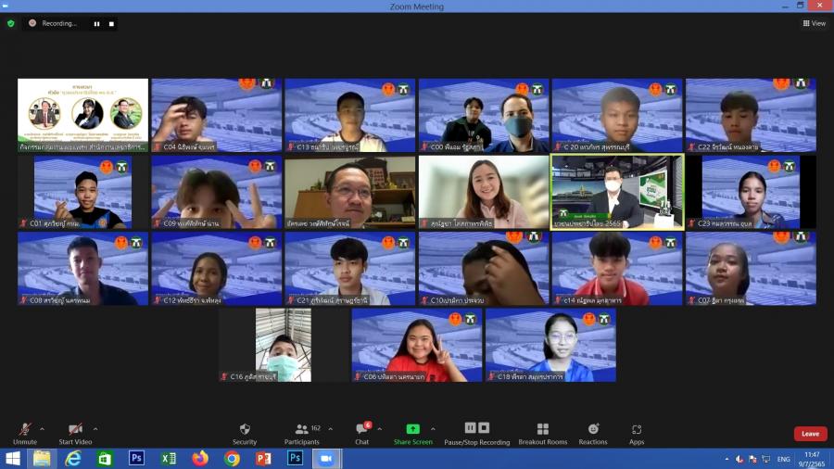The height and width of the screenshot is (469, 834).
Task: Expand the arrow next to Share Screen
Action: (433, 429)
